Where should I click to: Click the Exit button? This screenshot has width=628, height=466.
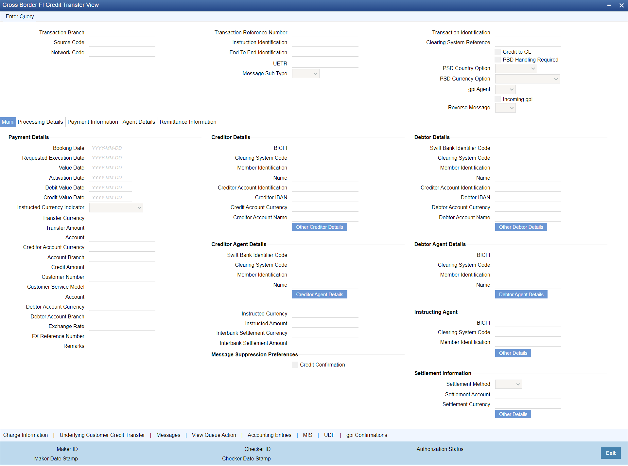click(x=610, y=453)
